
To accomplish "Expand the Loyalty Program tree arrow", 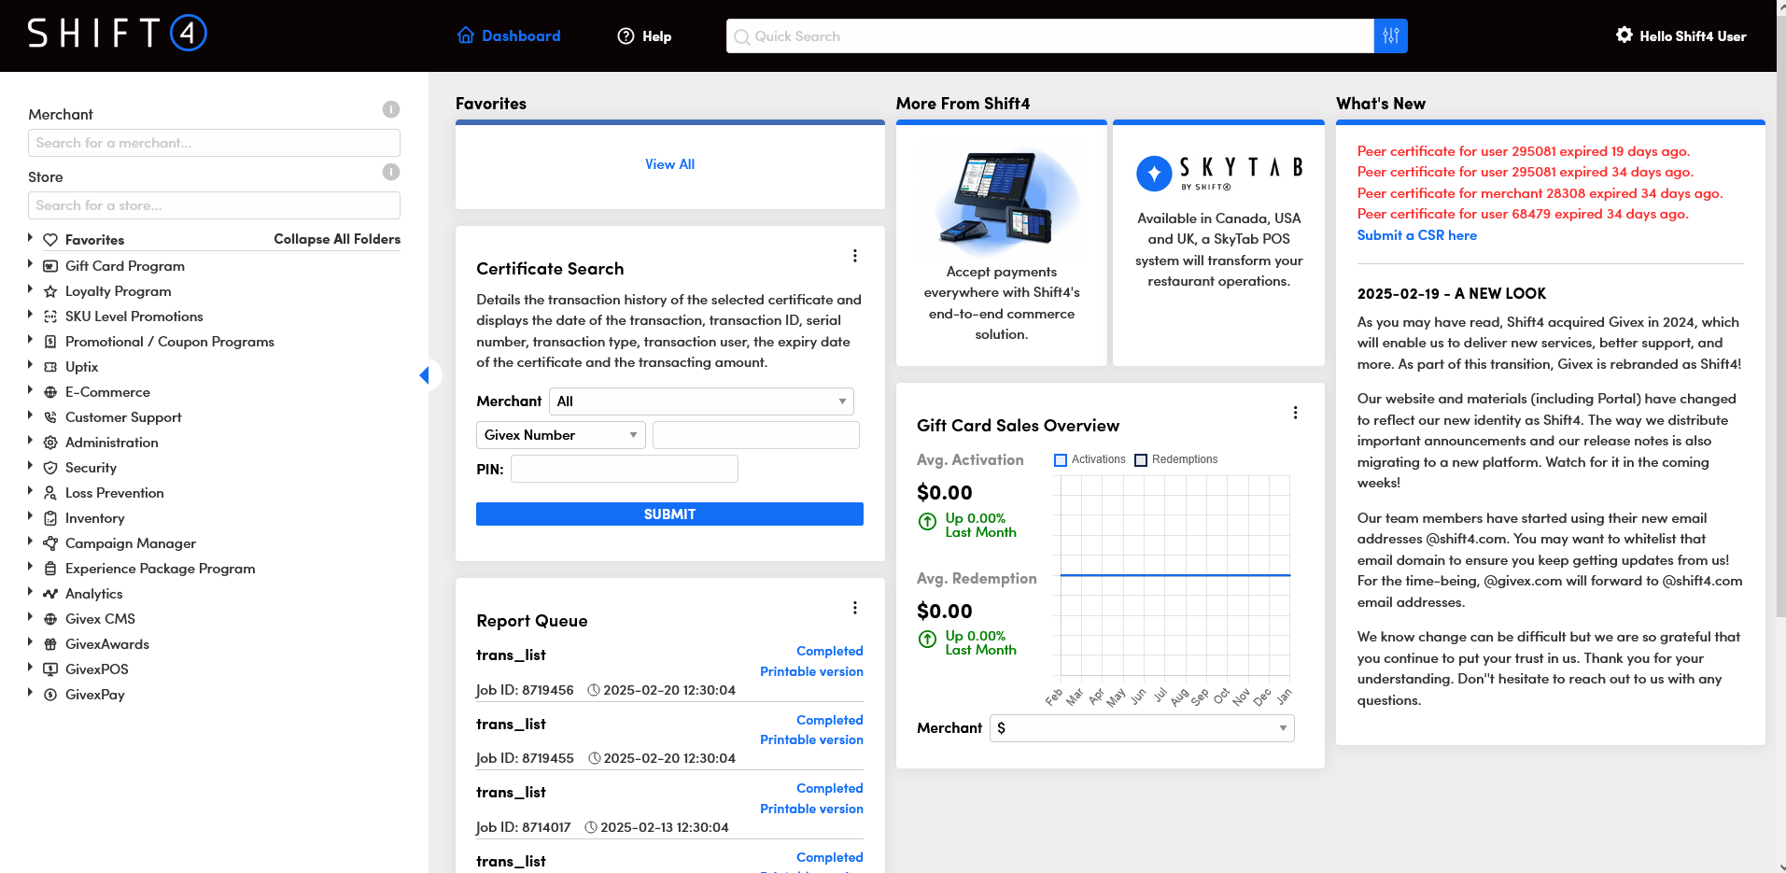I will [x=30, y=289].
